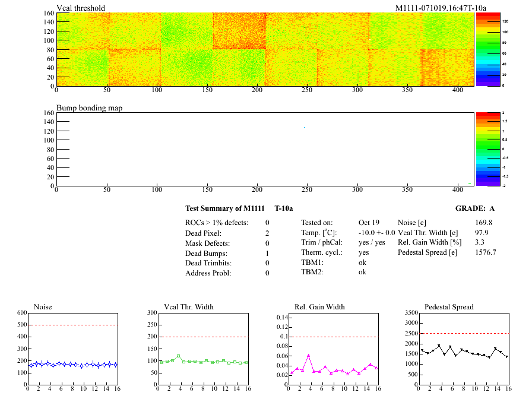
Task: Select the 'Pedestal Spread' chart title
Action: [x=449, y=307]
